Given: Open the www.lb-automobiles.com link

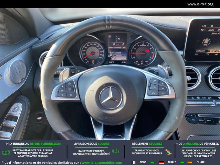Looking at the screenshot, I should click(x=102, y=163).
